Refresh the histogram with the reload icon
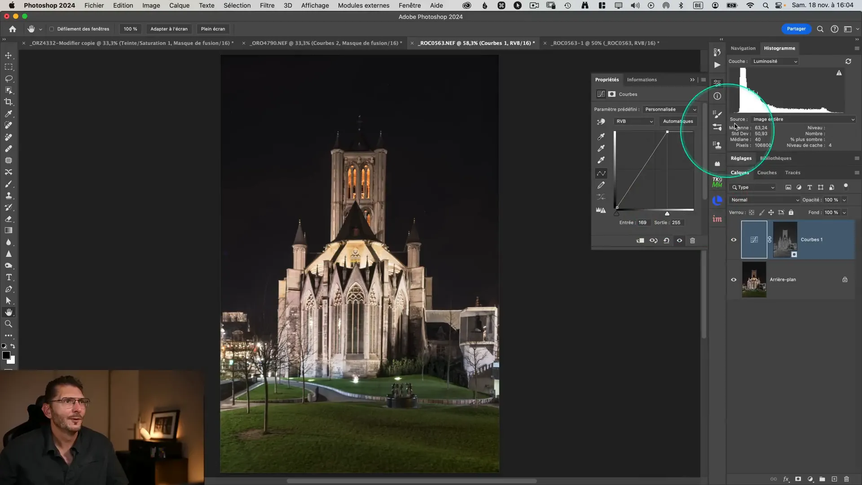 (x=848, y=61)
